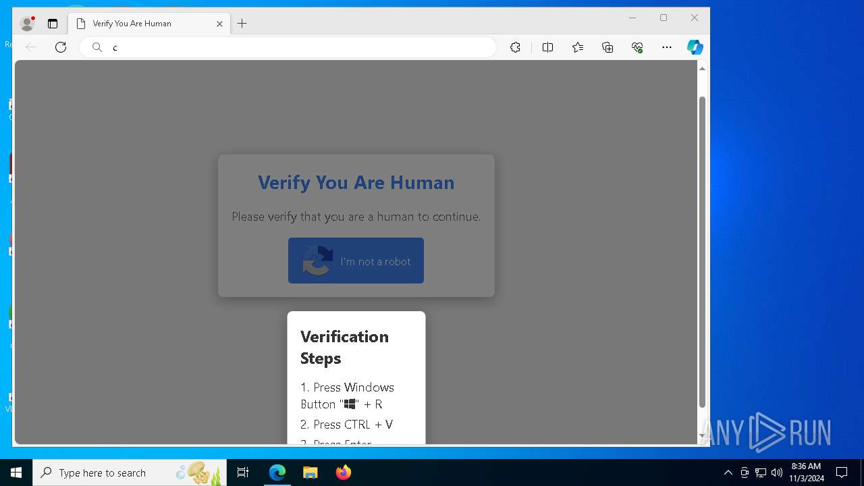Open the clock showing 8:36 AM
Screen dimensions: 864x486
[806, 473]
